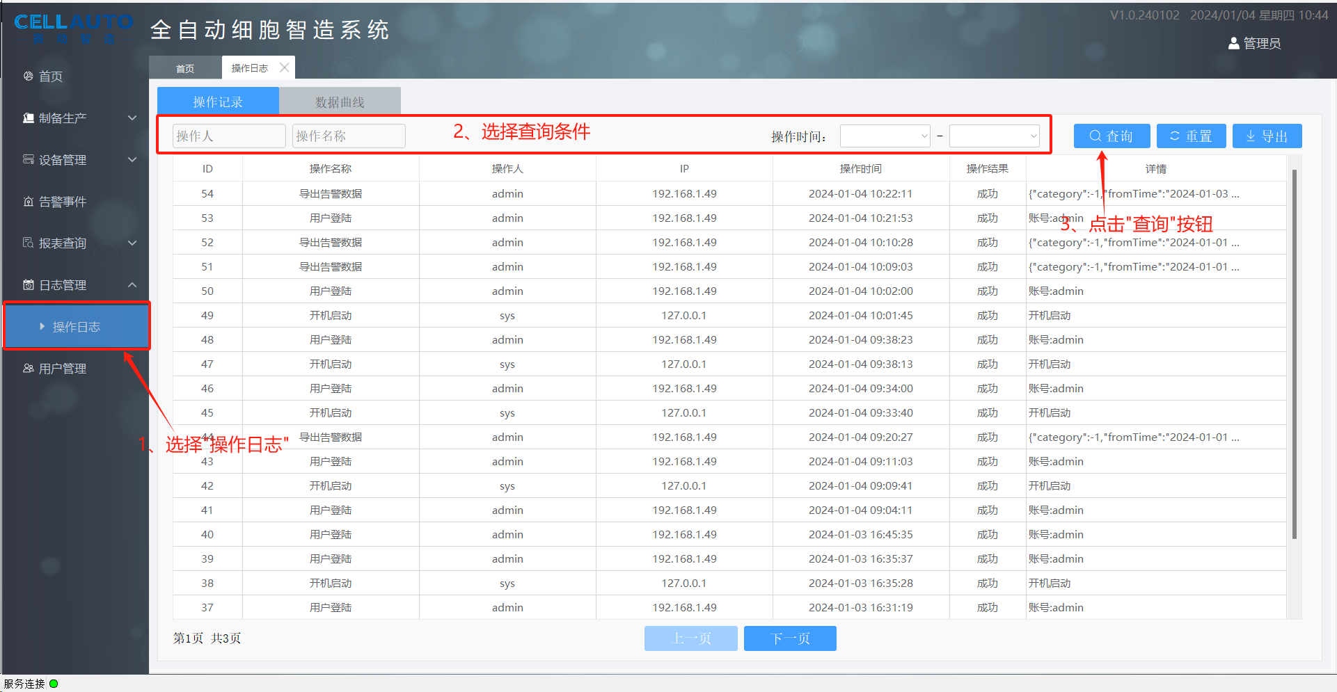
Task: Click the magnifier icon on 查询 button
Action: tap(1095, 136)
